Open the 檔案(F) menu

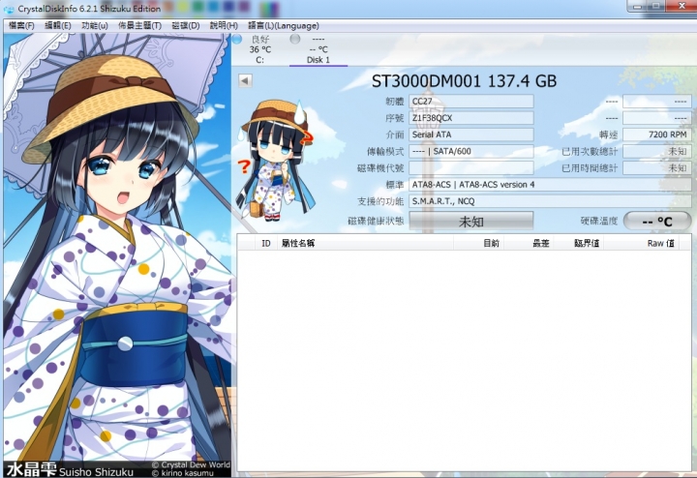coord(21,26)
